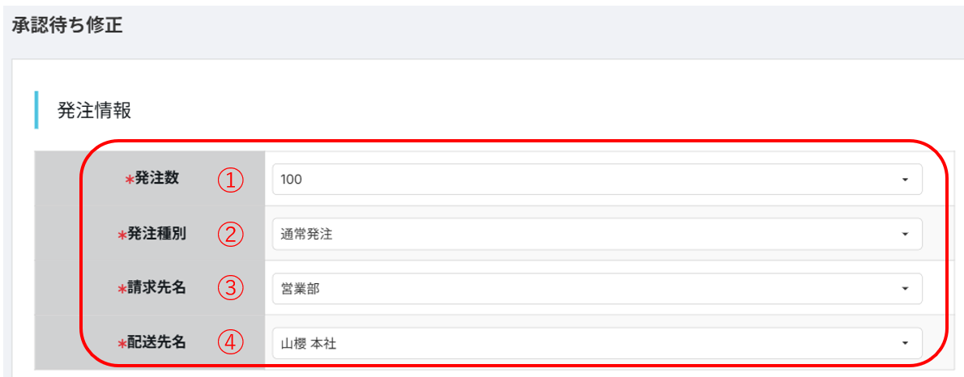Click the red asterisk beside 配送先名
The height and width of the screenshot is (377, 964).
click(122, 345)
